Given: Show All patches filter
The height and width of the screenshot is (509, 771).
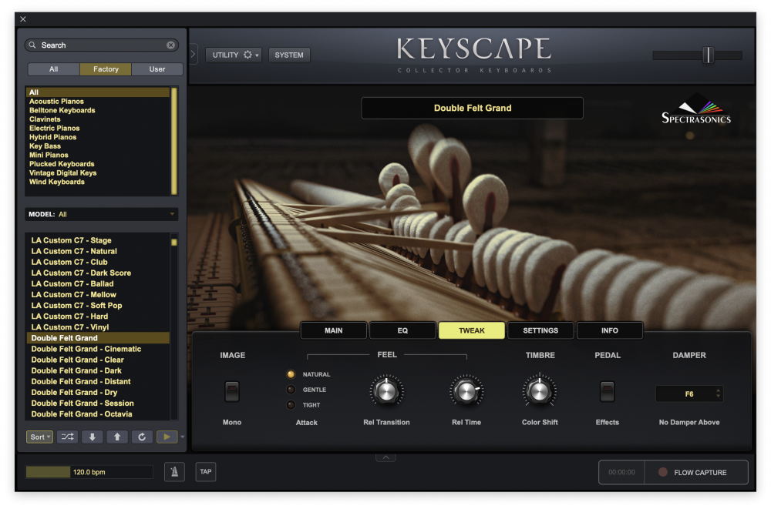Looking at the screenshot, I should click(x=54, y=69).
